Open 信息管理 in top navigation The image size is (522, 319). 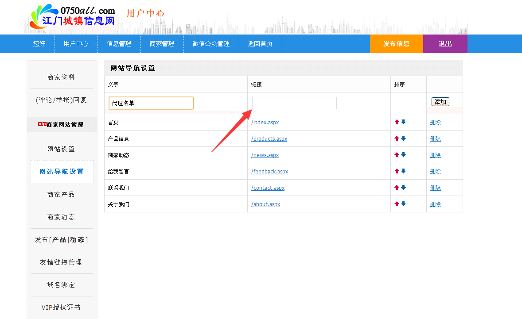pyautogui.click(x=119, y=44)
